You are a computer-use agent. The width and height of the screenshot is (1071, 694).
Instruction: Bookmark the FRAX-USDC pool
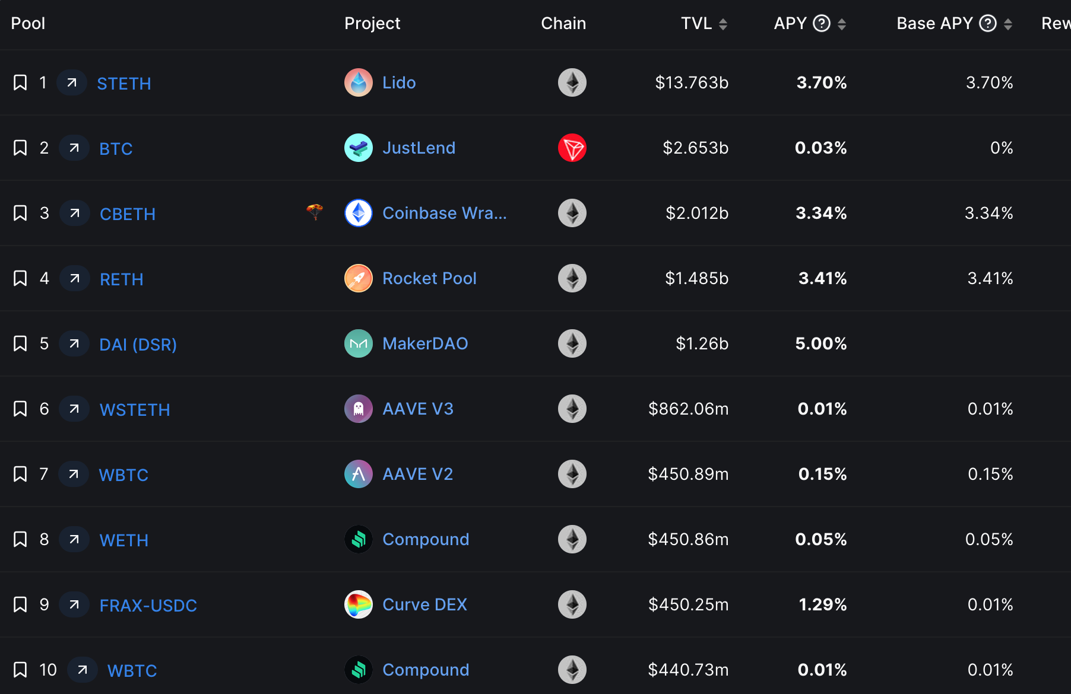20,604
